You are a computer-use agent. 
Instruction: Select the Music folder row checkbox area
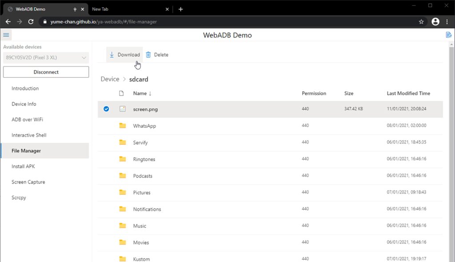click(x=106, y=226)
